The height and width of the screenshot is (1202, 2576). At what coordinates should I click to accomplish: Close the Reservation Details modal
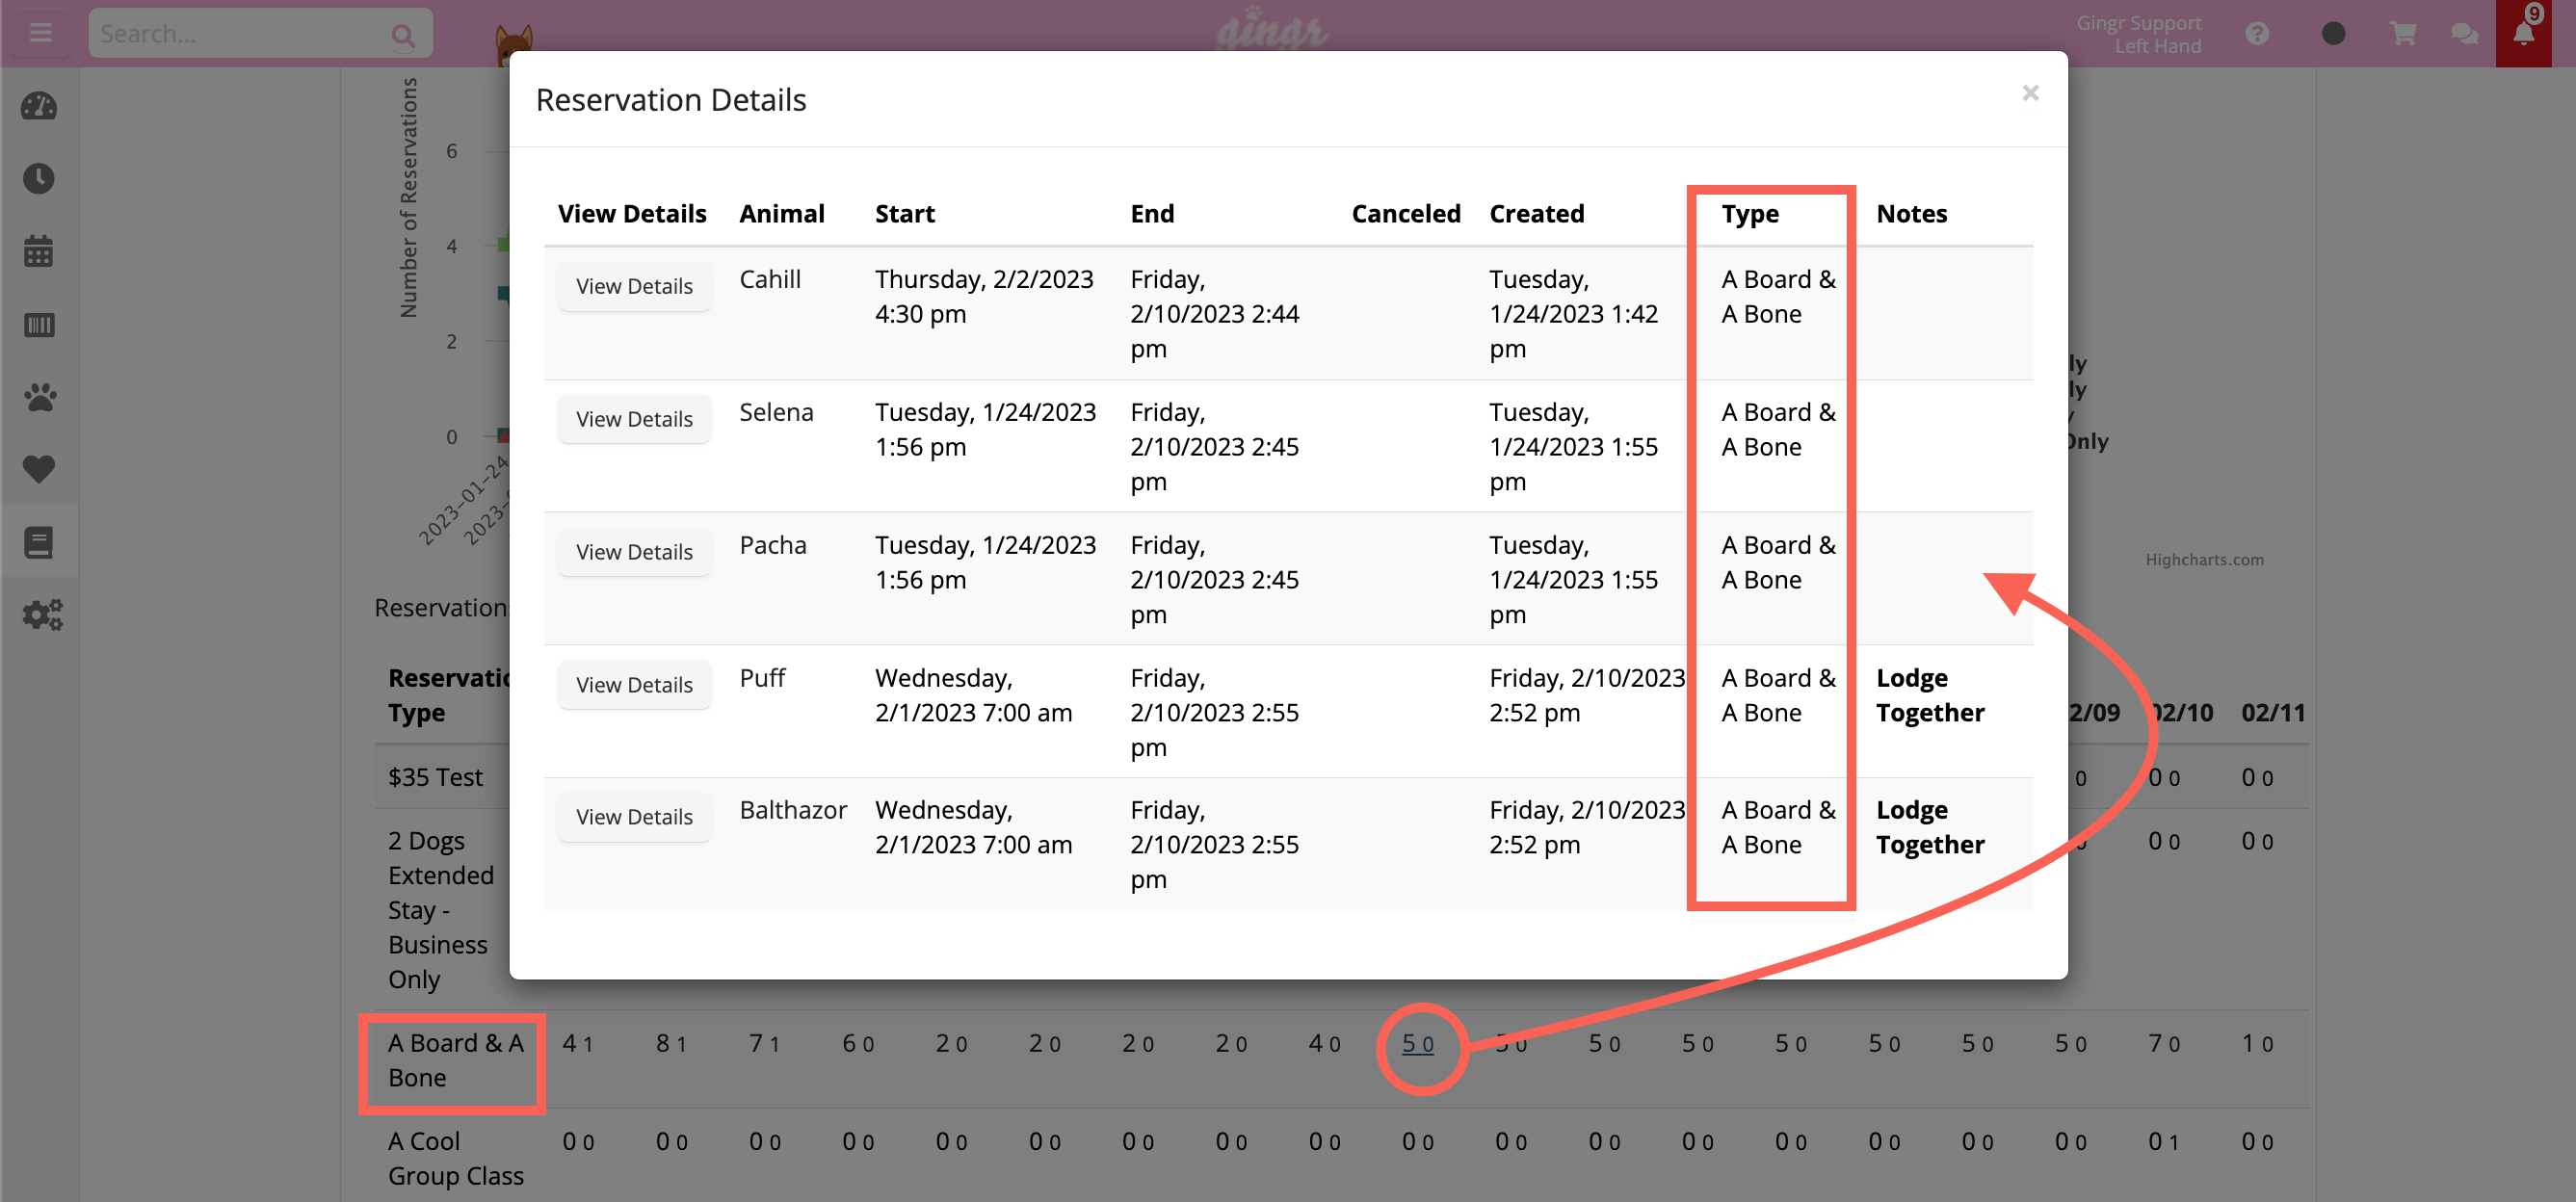point(2031,92)
